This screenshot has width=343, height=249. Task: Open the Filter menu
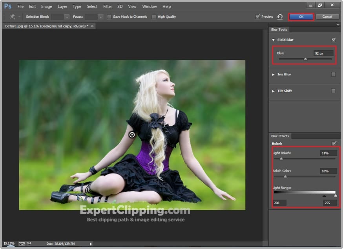coord(107,7)
